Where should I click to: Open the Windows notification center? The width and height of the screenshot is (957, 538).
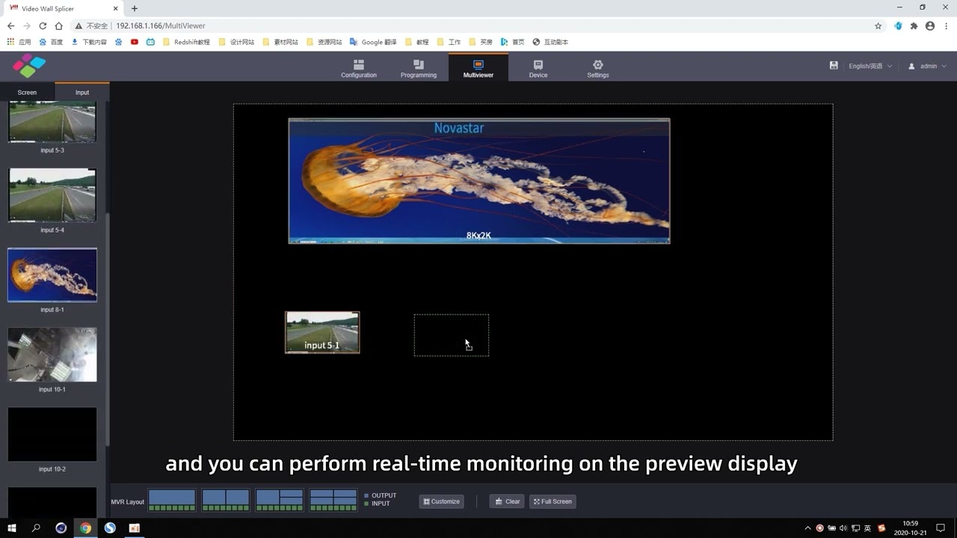pyautogui.click(x=941, y=528)
